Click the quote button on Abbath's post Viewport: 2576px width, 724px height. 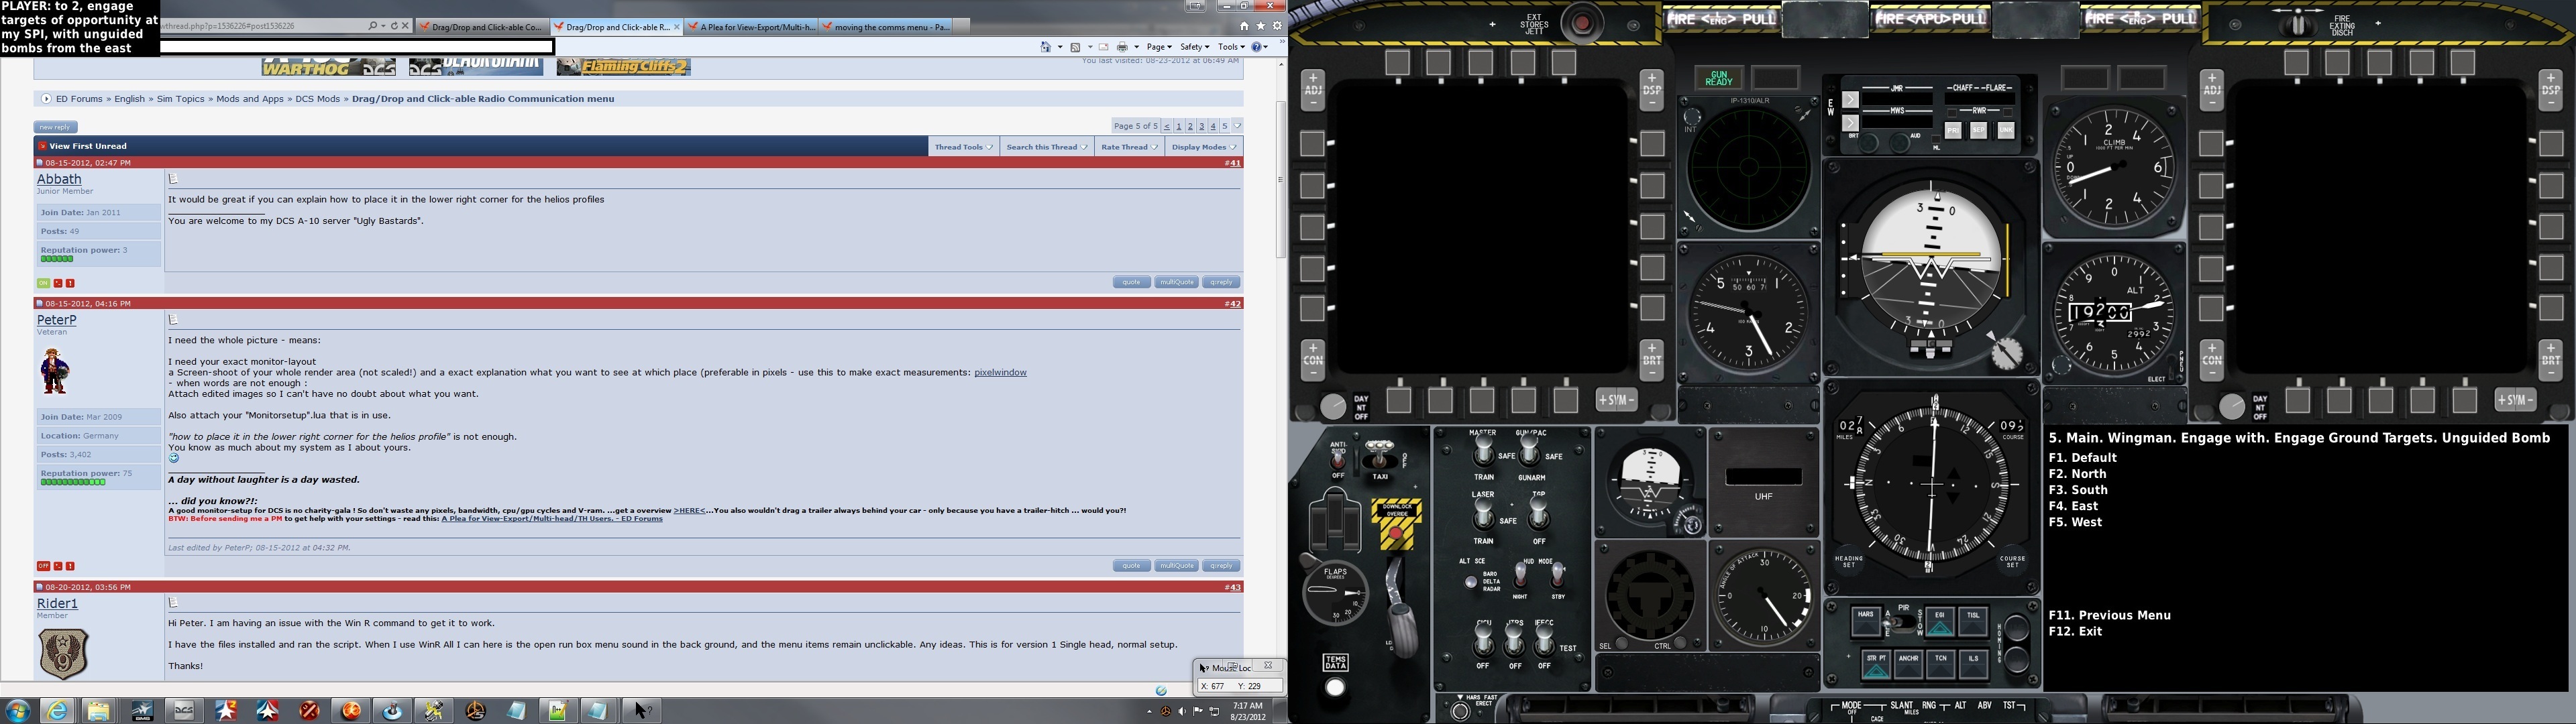[x=1132, y=282]
